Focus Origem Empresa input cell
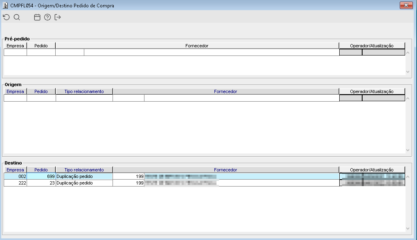 (15, 98)
